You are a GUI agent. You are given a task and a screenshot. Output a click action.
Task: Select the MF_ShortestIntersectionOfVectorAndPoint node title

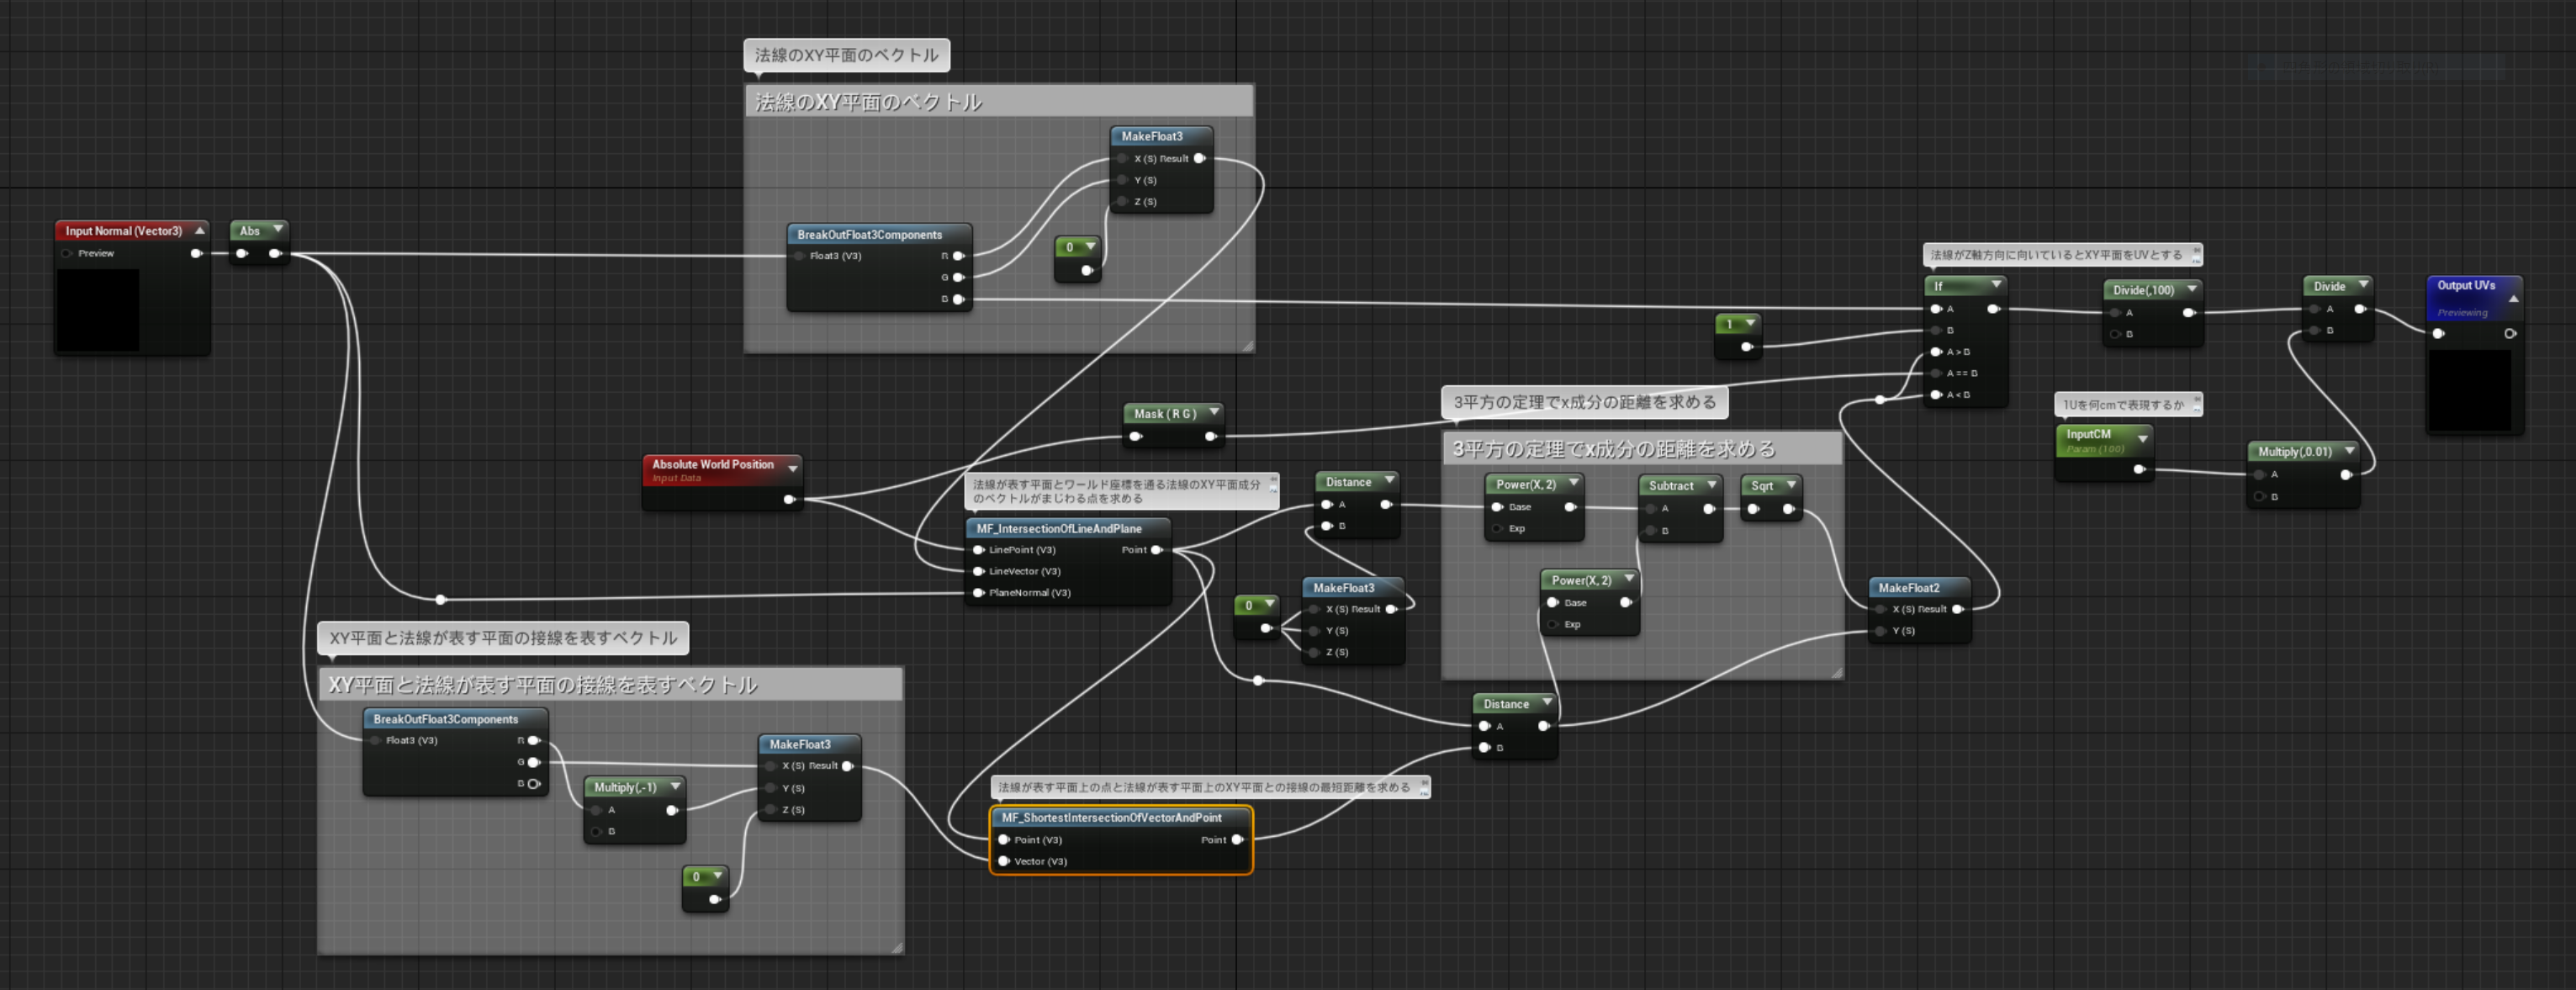[1110, 817]
